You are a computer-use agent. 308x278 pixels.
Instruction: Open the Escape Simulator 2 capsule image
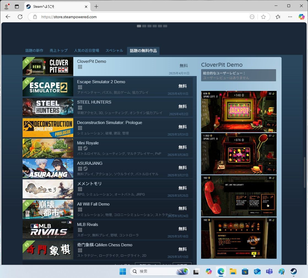pyautogui.click(x=48, y=87)
